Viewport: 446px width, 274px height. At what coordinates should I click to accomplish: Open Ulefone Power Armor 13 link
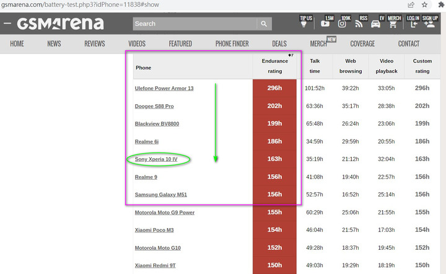tap(164, 88)
